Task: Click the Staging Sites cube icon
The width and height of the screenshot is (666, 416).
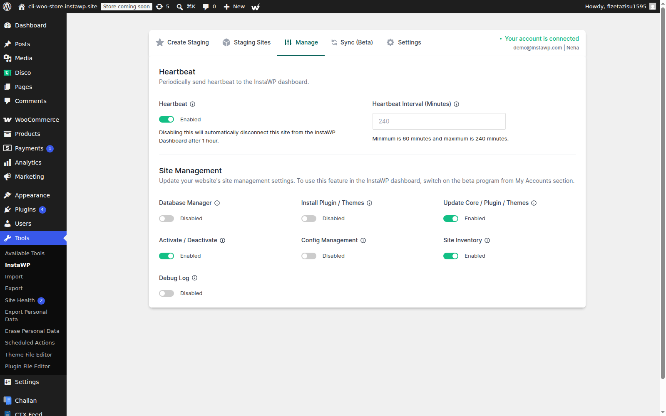Action: (226, 42)
